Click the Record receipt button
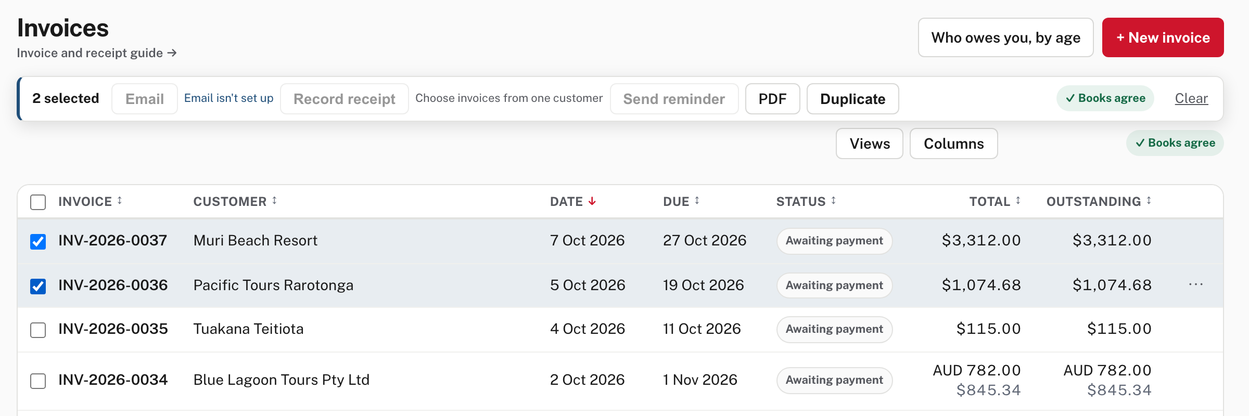 coord(345,99)
